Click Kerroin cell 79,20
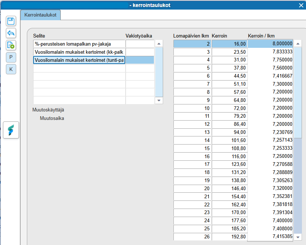The image size is (306, 245). coord(229,116)
